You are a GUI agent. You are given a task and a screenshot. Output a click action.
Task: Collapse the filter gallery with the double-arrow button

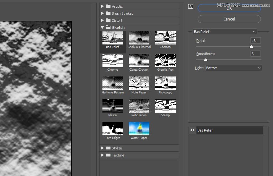(x=190, y=6)
